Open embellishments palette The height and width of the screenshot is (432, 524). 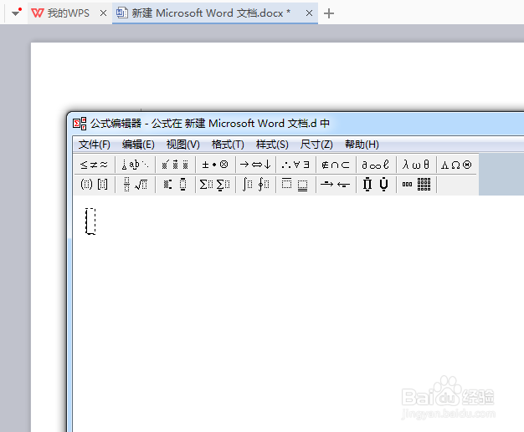pyautogui.click(x=175, y=165)
